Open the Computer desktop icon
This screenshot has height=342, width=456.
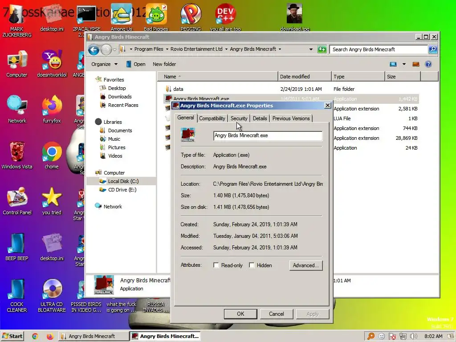(x=17, y=63)
